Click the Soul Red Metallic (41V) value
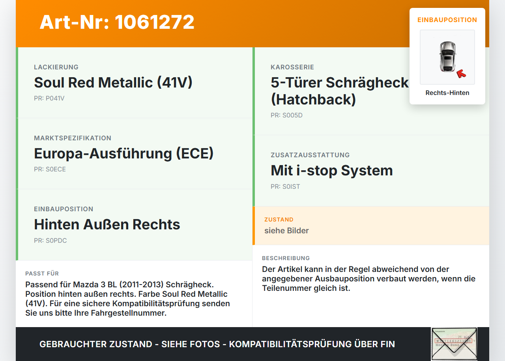Screen dimensions: 505x361 (x=113, y=82)
